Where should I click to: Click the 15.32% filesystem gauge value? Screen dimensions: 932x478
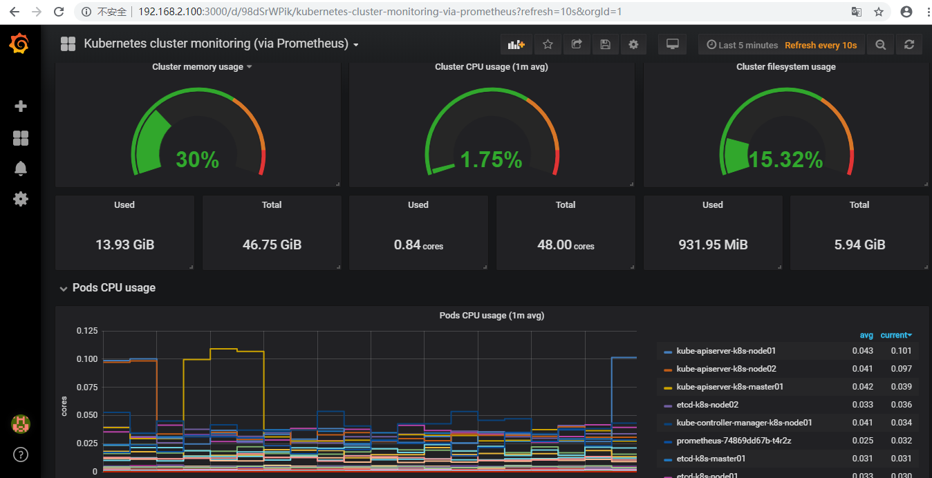[785, 160]
